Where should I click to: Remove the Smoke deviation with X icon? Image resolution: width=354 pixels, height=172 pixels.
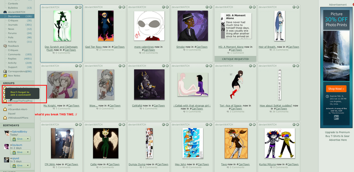(211, 7)
